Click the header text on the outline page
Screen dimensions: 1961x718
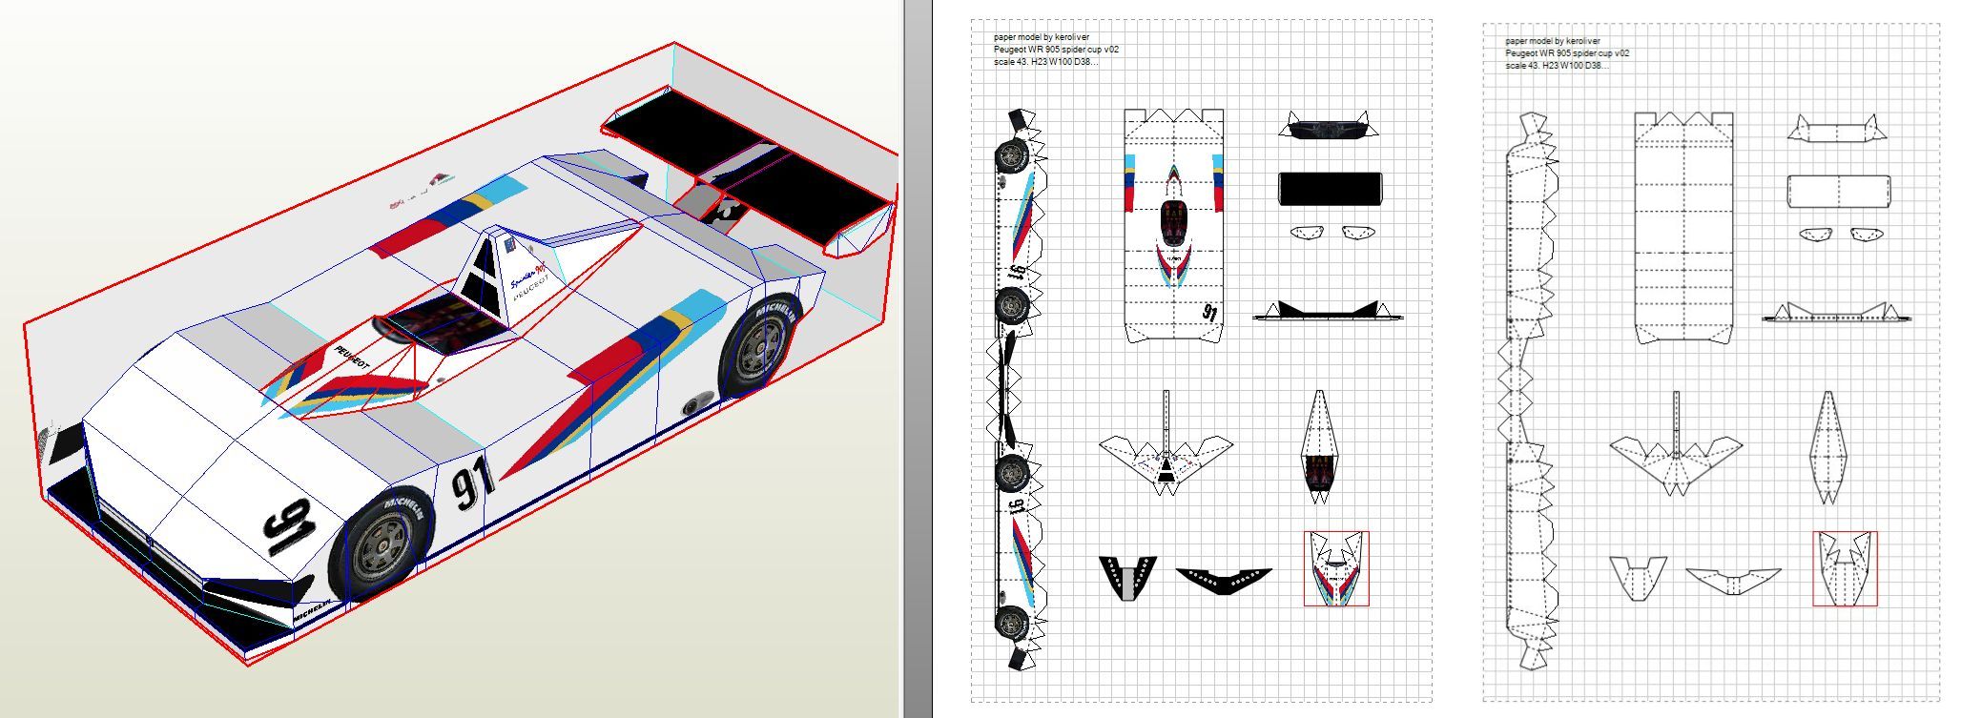[x=1567, y=53]
